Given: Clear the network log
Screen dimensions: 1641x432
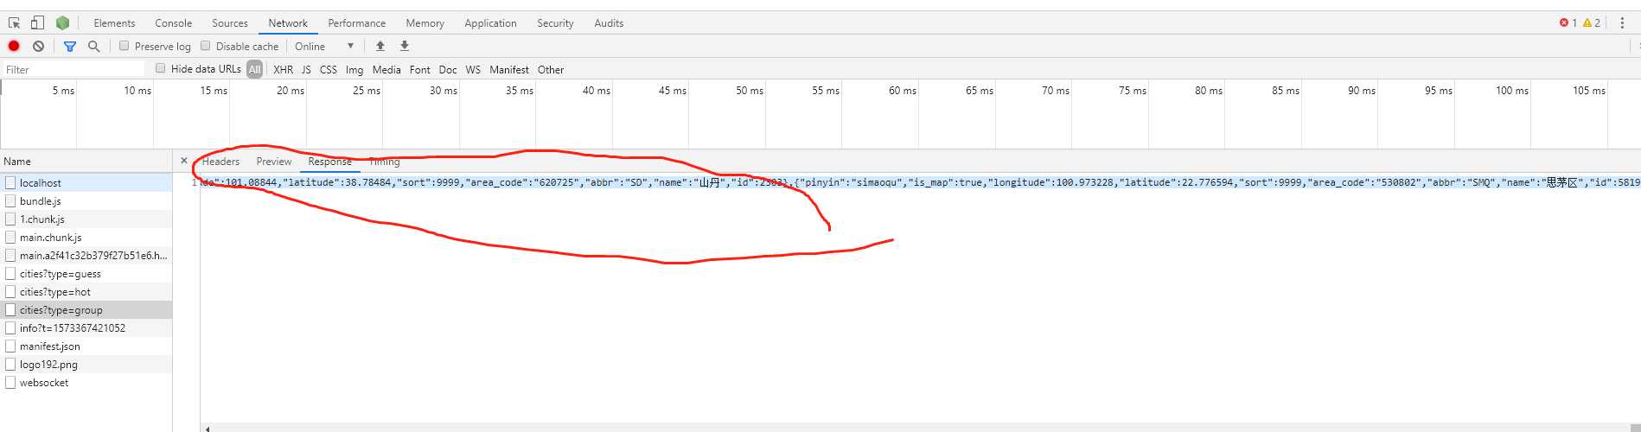Looking at the screenshot, I should pos(38,46).
